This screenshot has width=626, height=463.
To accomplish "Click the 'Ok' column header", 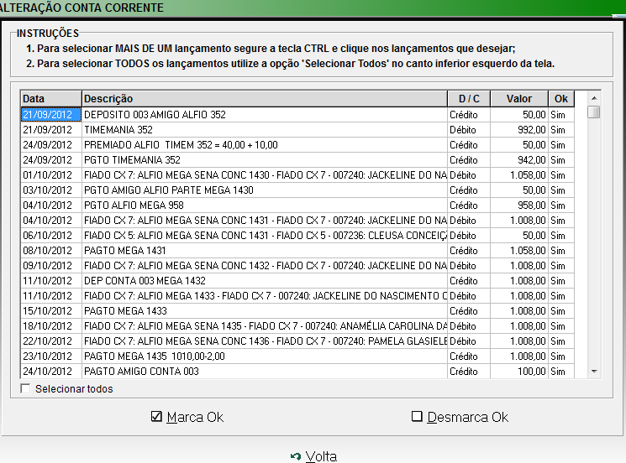I will click(x=561, y=98).
